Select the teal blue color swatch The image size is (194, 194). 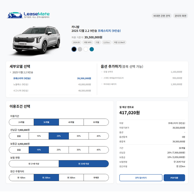[x=92, y=49]
